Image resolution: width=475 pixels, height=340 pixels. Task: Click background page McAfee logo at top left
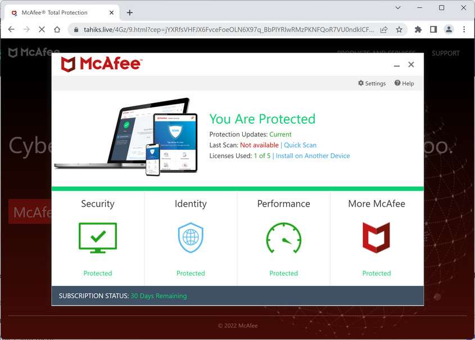[34, 52]
